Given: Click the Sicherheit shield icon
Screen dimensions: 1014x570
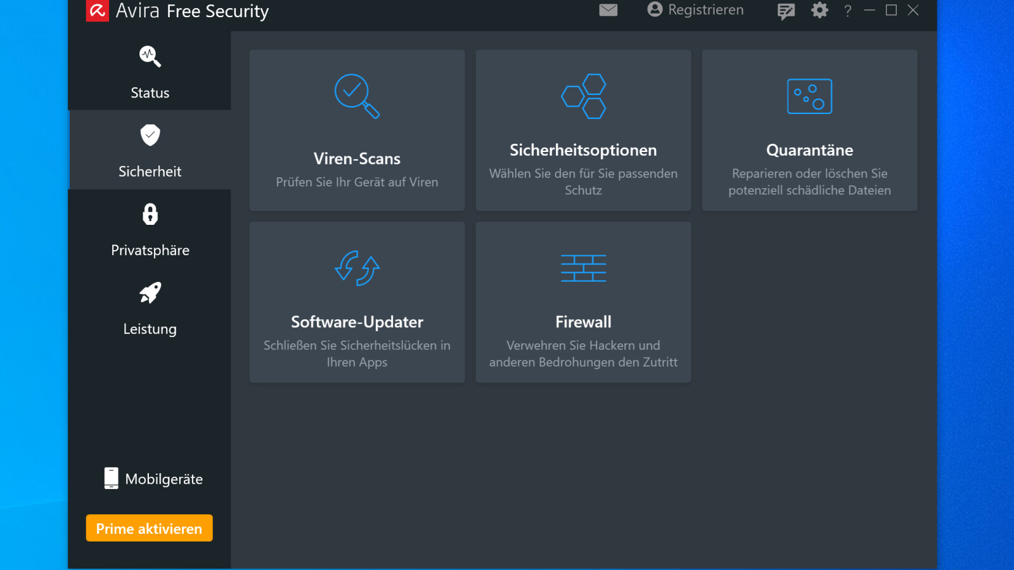Looking at the screenshot, I should click(x=149, y=135).
